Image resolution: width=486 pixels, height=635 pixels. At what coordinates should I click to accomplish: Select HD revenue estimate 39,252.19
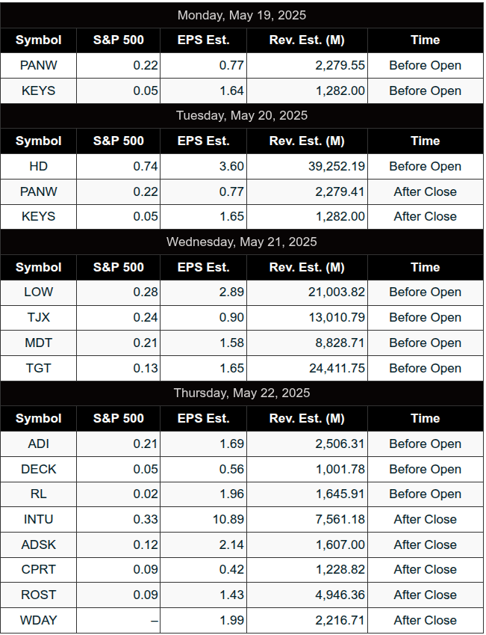pos(337,166)
